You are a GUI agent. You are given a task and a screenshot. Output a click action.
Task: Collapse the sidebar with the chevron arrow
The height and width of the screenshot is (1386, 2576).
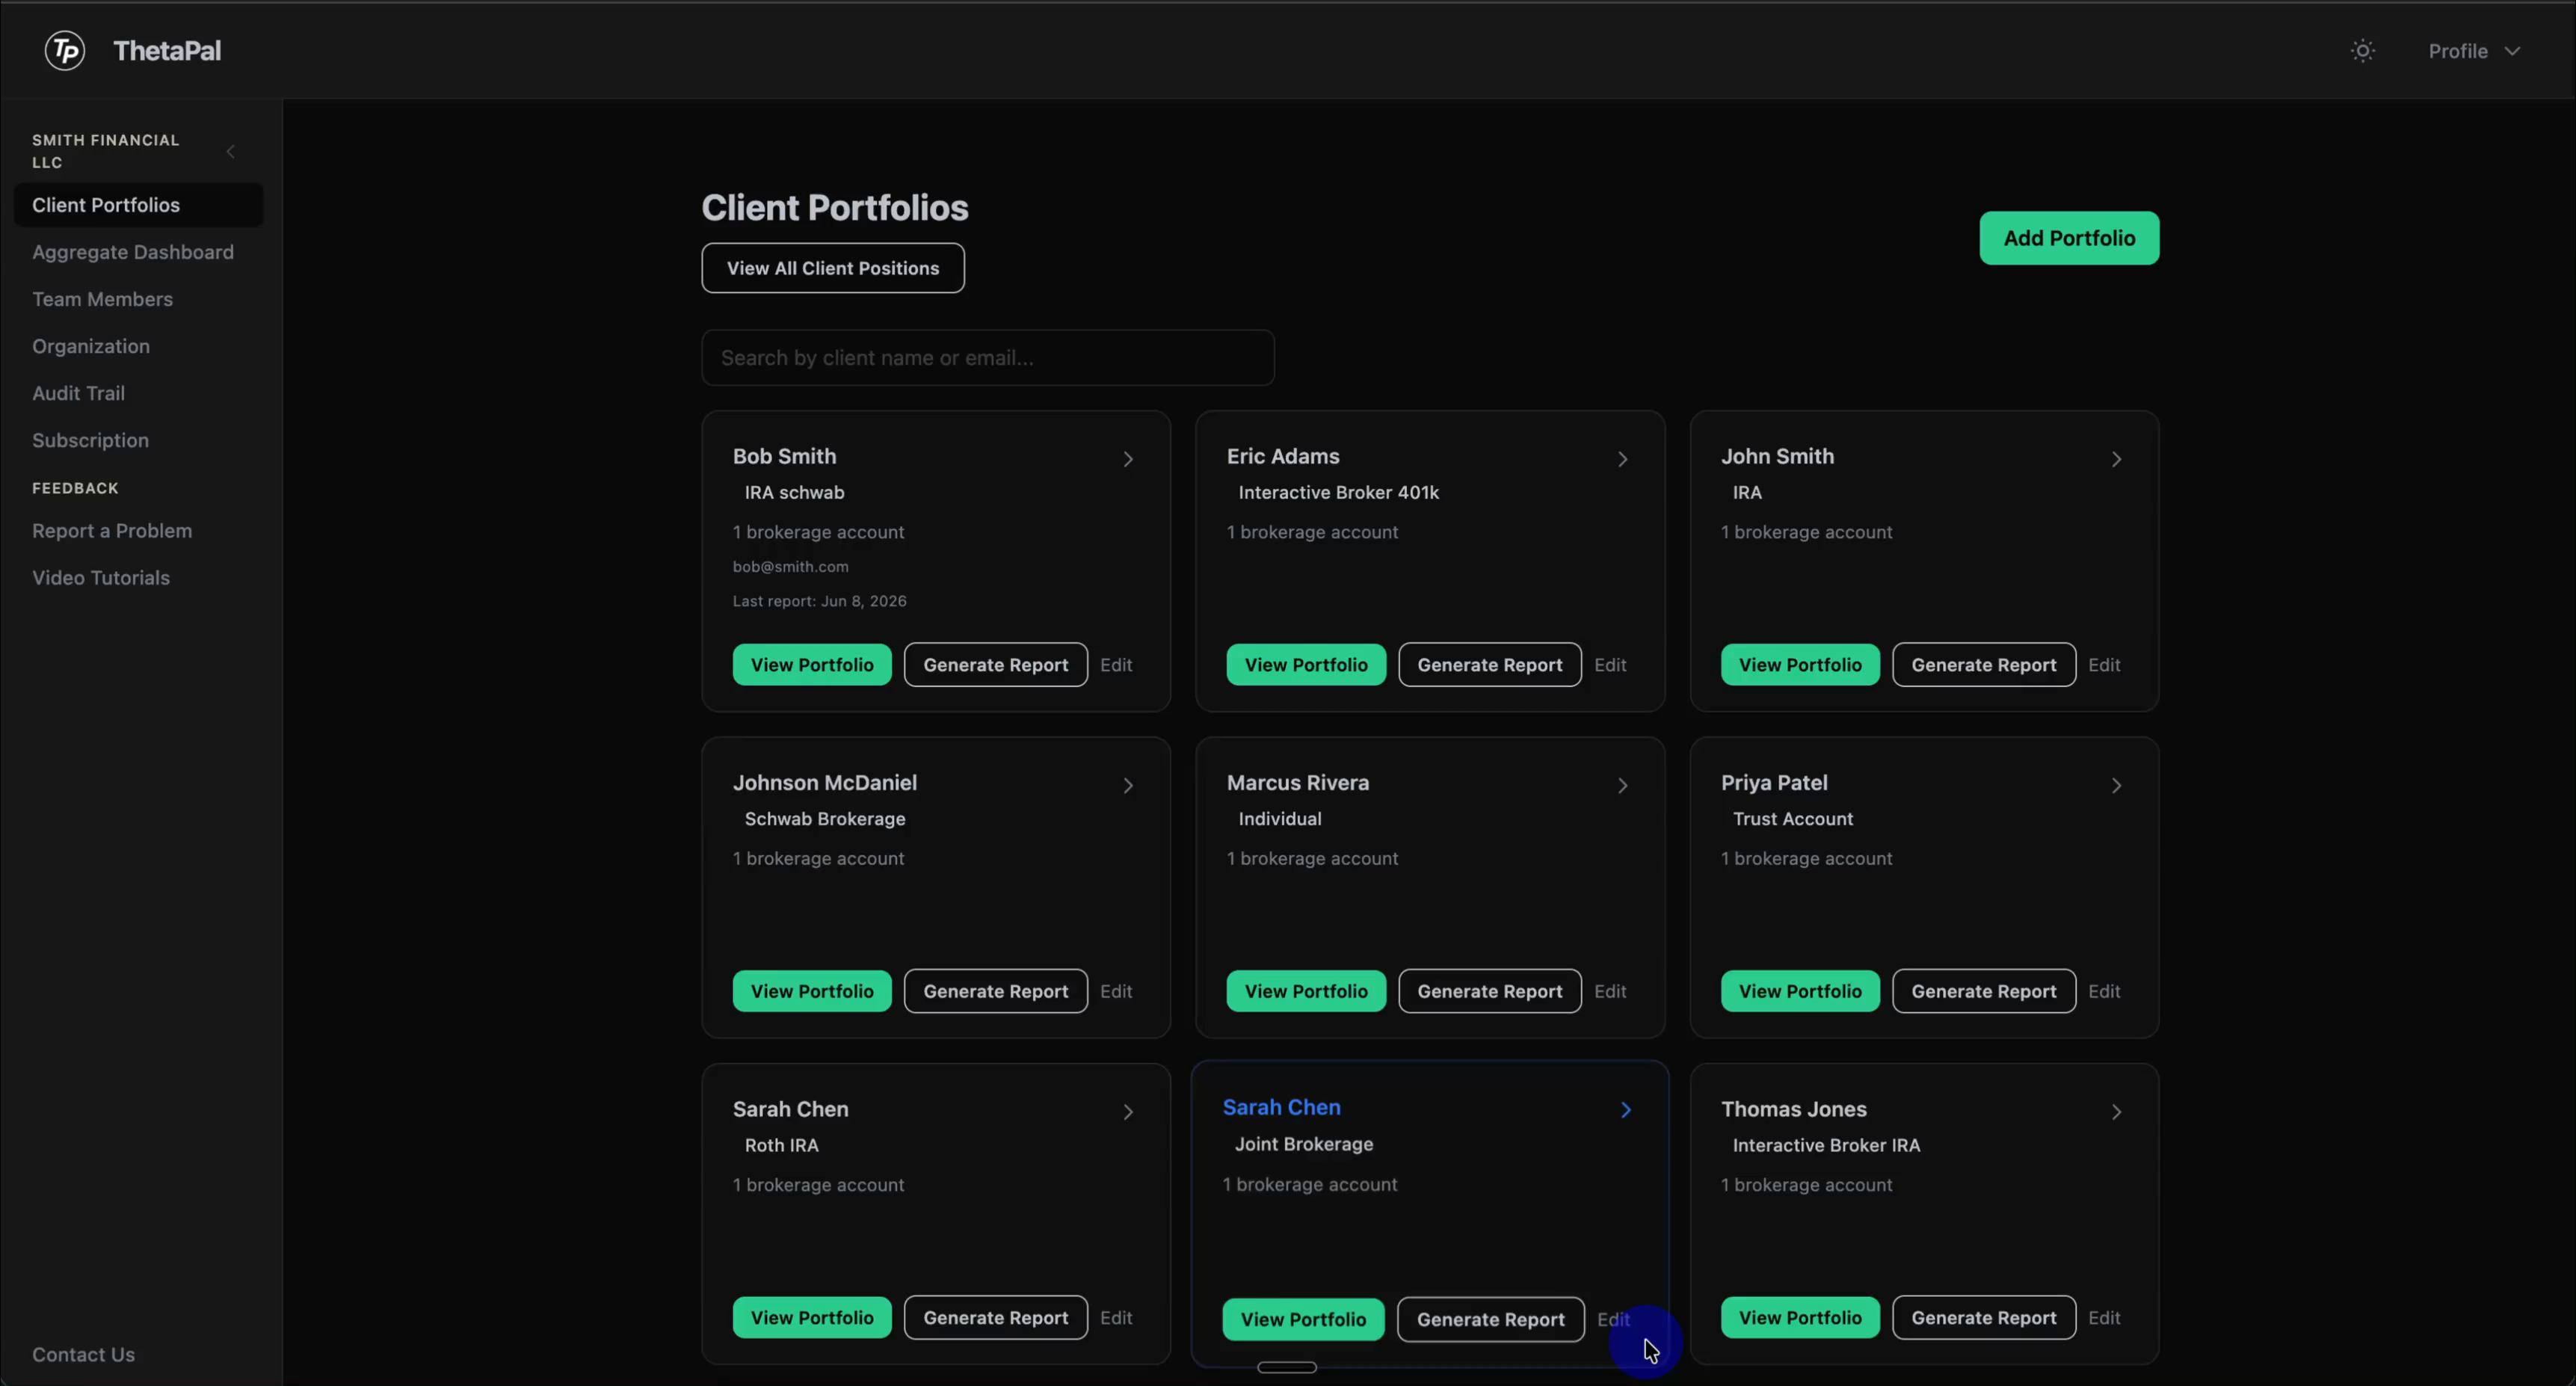pos(231,152)
